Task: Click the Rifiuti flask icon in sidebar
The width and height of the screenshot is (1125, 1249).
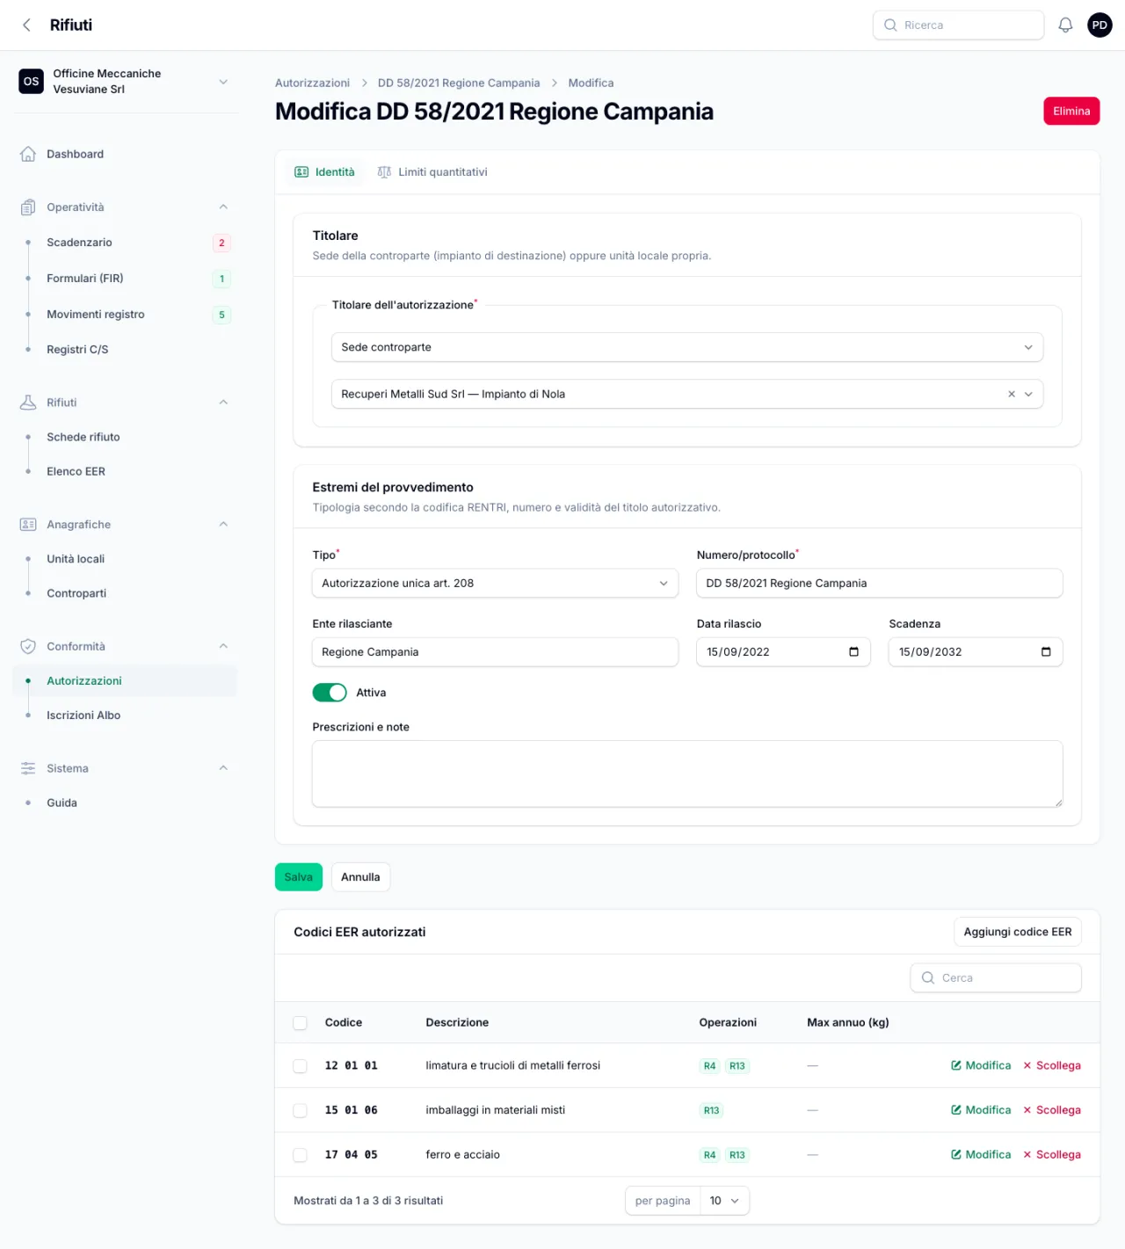Action: tap(28, 403)
